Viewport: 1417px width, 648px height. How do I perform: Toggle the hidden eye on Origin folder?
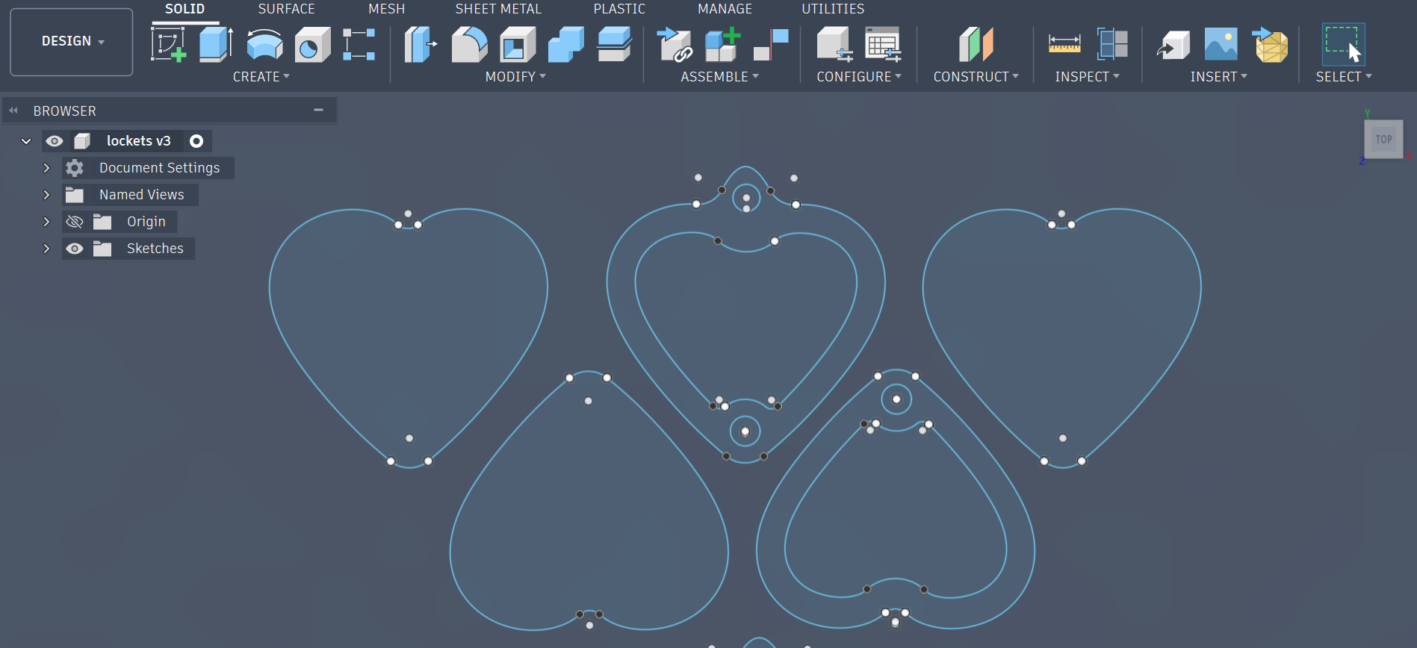(75, 222)
